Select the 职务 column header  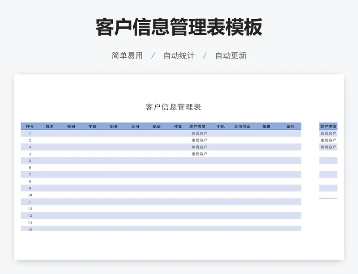point(114,126)
